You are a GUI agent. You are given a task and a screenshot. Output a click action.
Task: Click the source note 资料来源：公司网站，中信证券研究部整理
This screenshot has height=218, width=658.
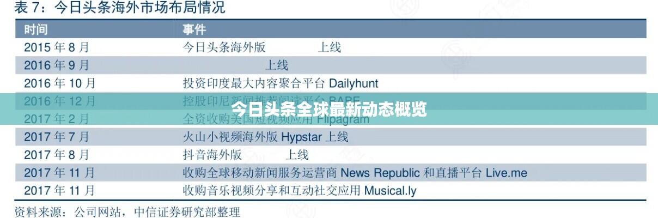coord(127,211)
